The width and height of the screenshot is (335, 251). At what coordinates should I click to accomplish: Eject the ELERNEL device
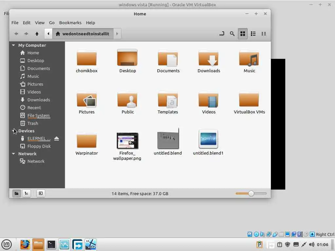(57, 139)
